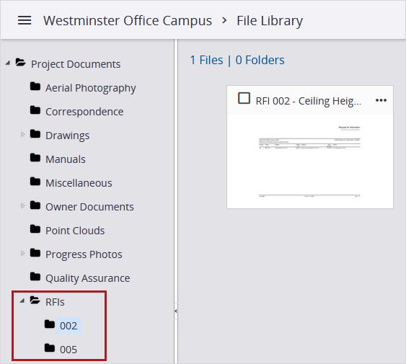Viewport: 406px width, 364px height.
Task: Expand the Progress Photos folder arrow
Action: coord(23,253)
